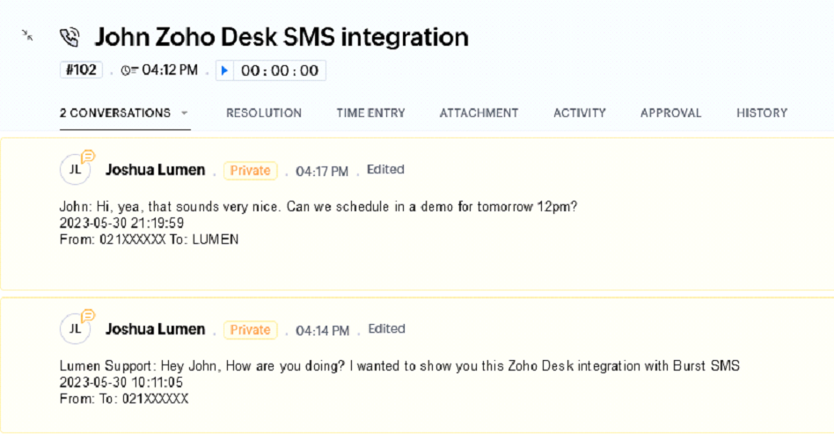
Task: Click the 04:17 PM timestamp
Action: [x=322, y=171]
